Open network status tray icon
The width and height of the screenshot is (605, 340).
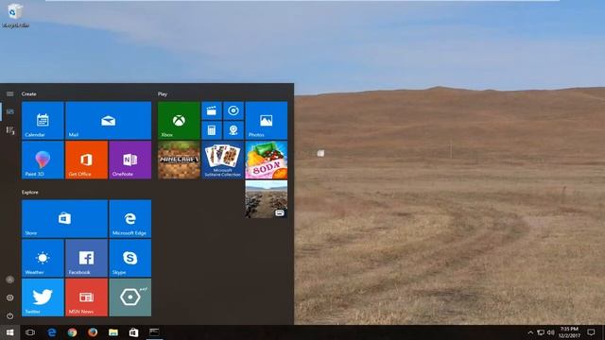tap(541, 332)
